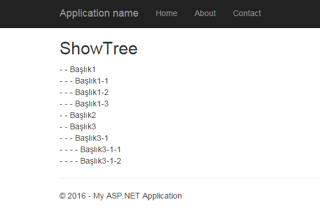This screenshot has width=320, height=218.
Task: Open the About page
Action: pos(205,14)
